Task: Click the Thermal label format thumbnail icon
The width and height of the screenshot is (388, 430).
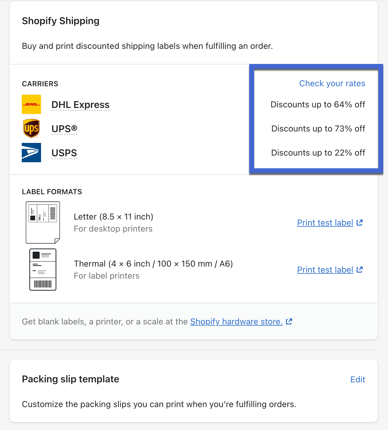Action: click(43, 269)
